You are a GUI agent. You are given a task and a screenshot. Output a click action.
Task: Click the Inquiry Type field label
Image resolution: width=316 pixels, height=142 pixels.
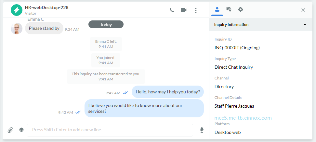point(225,59)
